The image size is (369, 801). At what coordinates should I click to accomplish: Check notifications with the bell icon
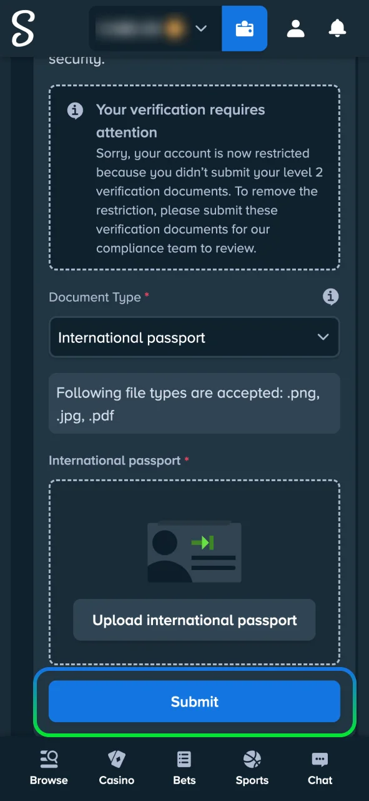coord(337,28)
